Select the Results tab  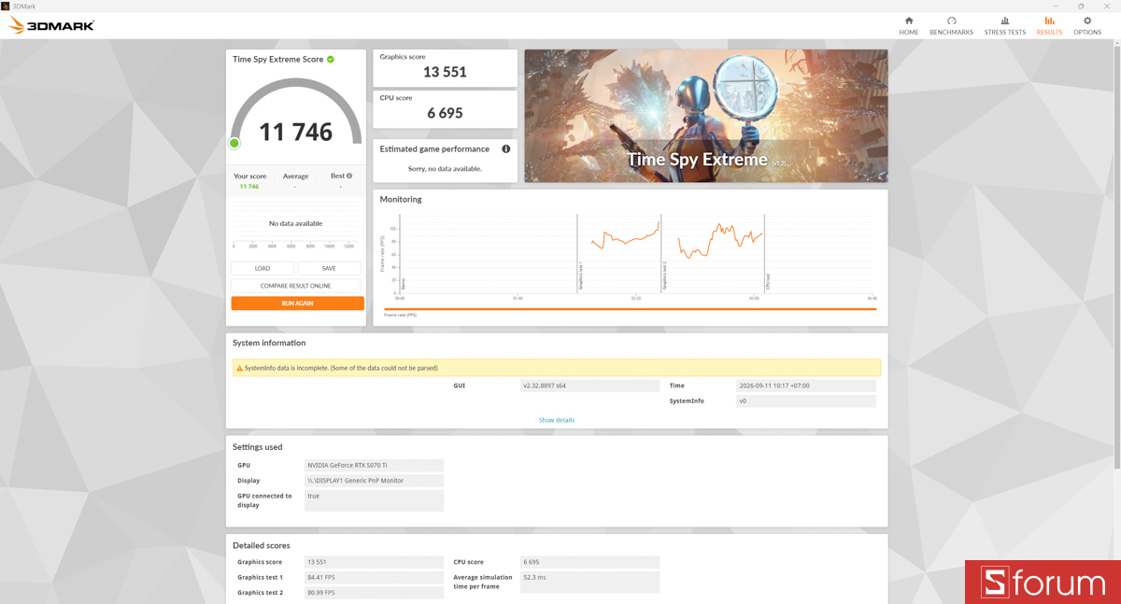coord(1049,26)
